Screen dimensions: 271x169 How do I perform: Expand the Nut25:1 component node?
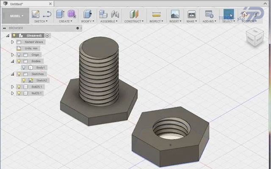pos(12,93)
